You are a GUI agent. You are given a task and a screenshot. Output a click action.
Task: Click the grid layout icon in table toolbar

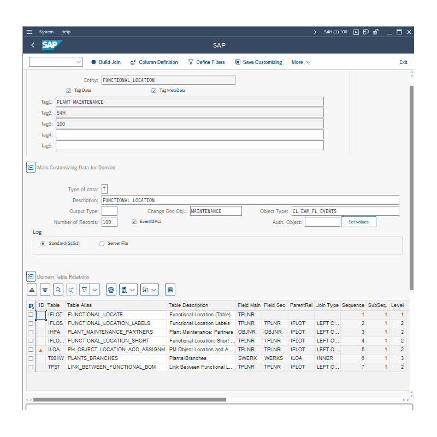point(170,290)
